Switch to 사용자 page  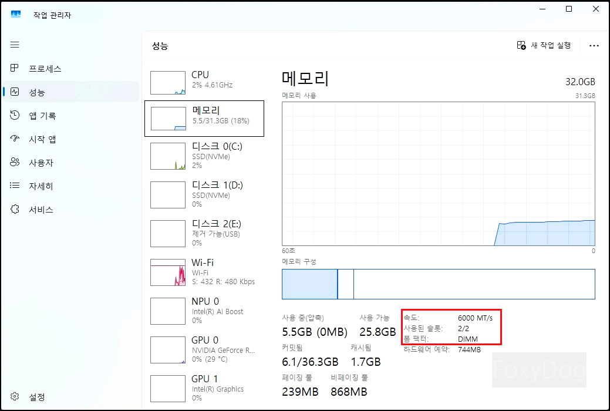click(71, 162)
